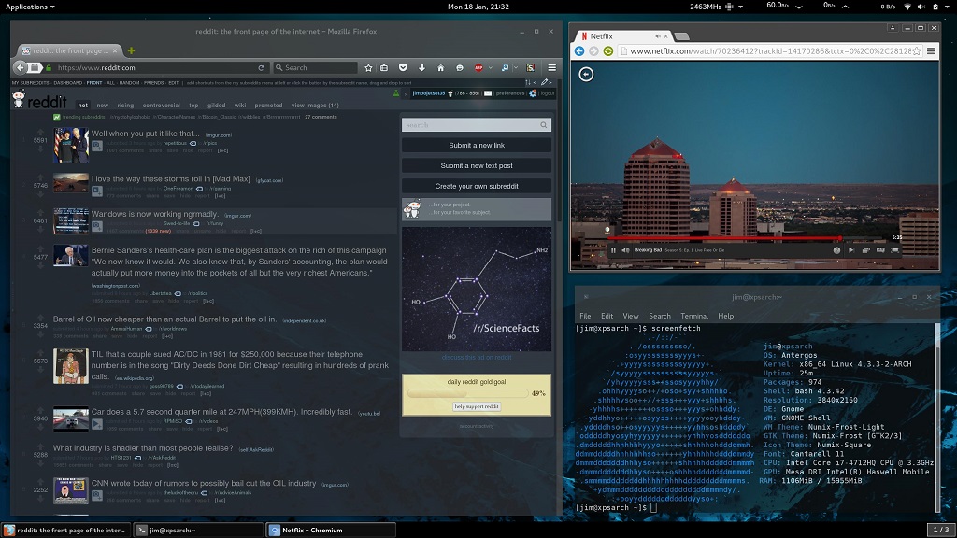Click Chromium back button
The image size is (957, 538).
579,51
